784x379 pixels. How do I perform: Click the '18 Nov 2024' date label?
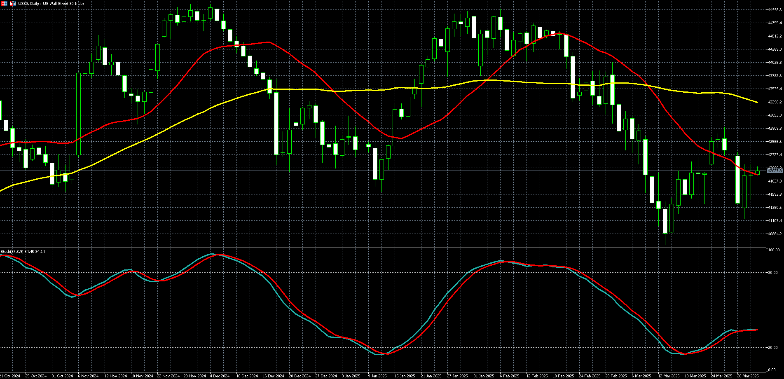[142, 376]
